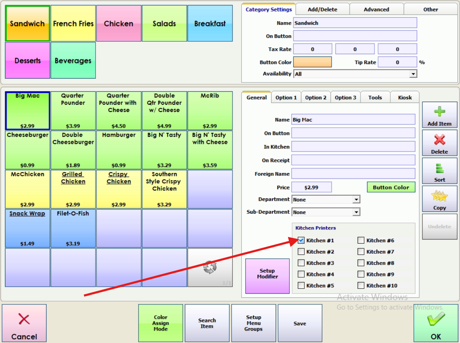Click the OK green checkmark button
The width and height of the screenshot is (460, 343).
436,323
